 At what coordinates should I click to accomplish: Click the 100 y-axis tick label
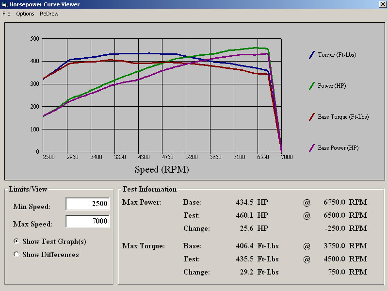[34, 129]
